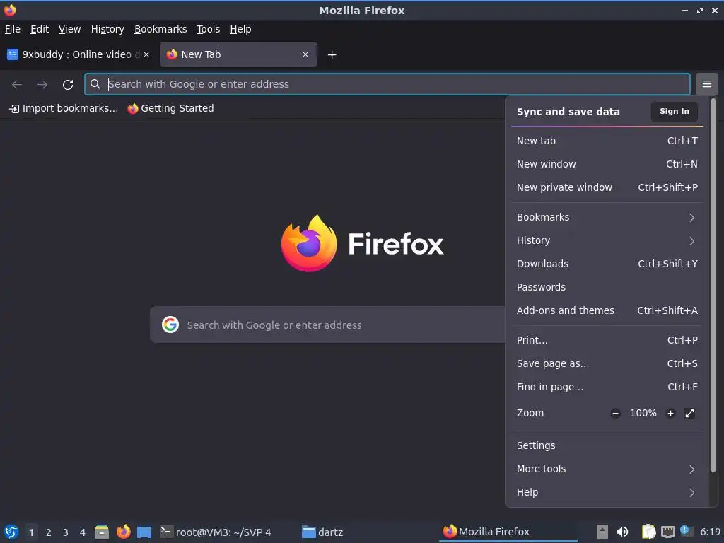The height and width of the screenshot is (543, 724).
Task: Choose Save page as...
Action: 607,363
